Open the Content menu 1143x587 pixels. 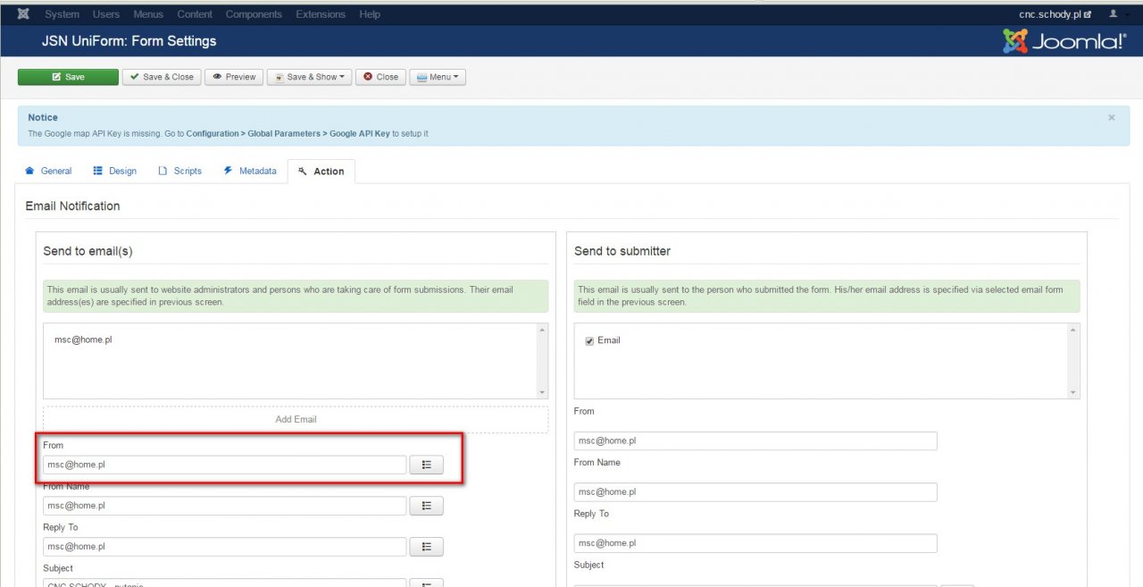tap(195, 14)
